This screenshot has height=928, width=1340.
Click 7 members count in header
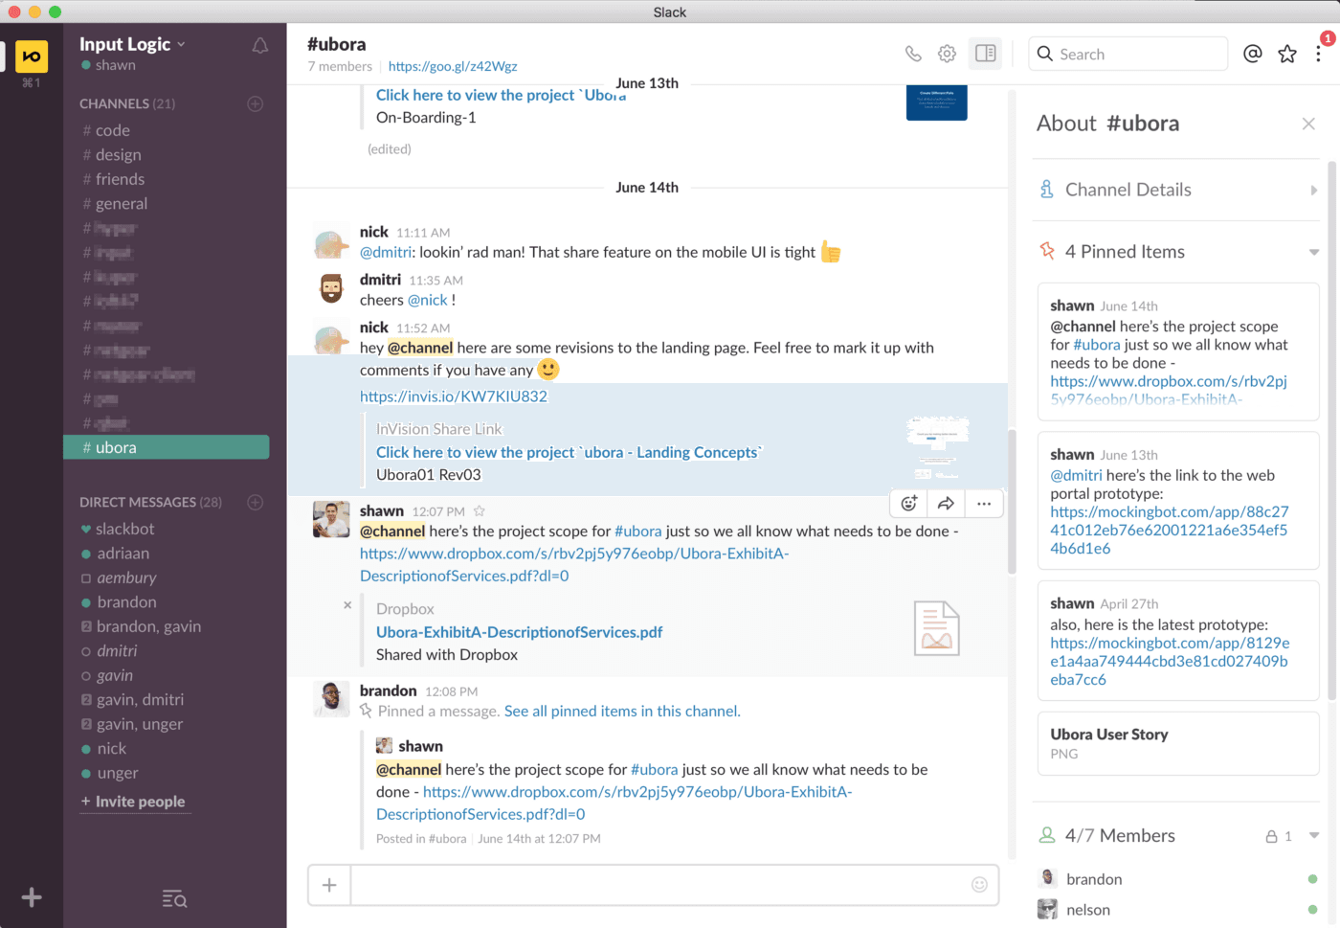pos(340,66)
